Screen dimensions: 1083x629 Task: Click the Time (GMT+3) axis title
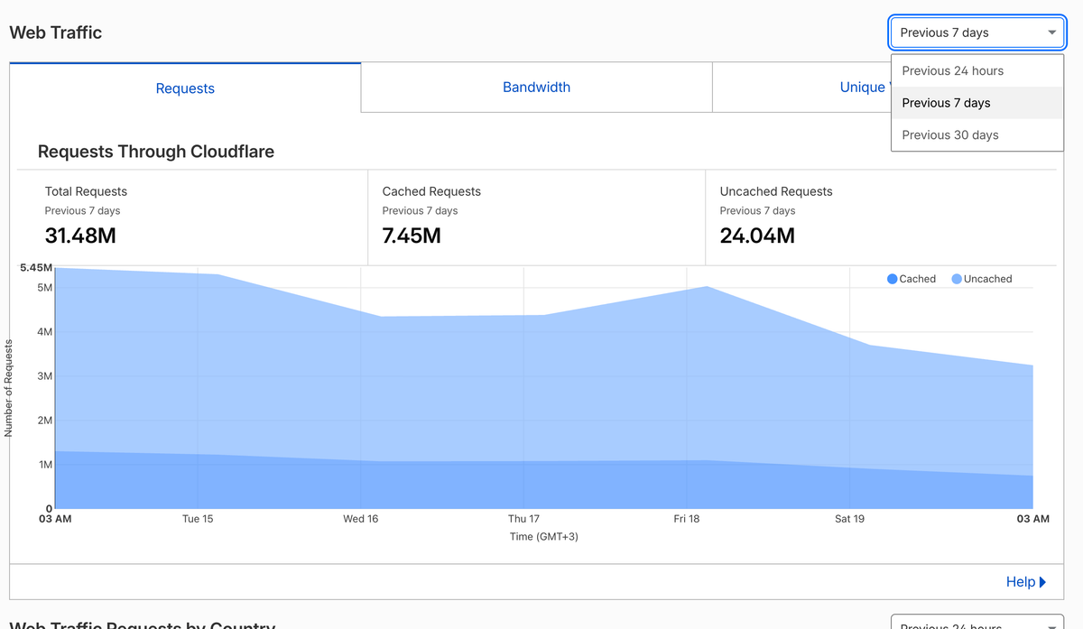[544, 537]
